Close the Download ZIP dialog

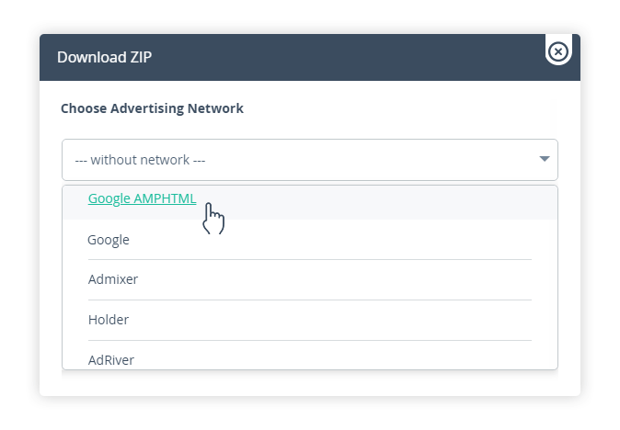tap(558, 51)
